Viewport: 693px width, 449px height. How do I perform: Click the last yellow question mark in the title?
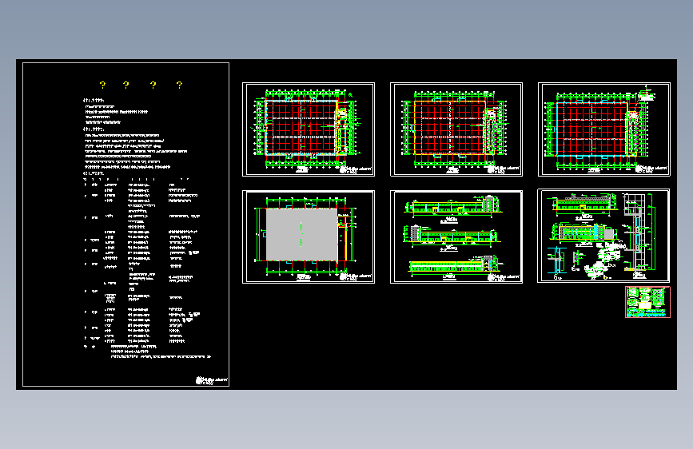pyautogui.click(x=179, y=85)
